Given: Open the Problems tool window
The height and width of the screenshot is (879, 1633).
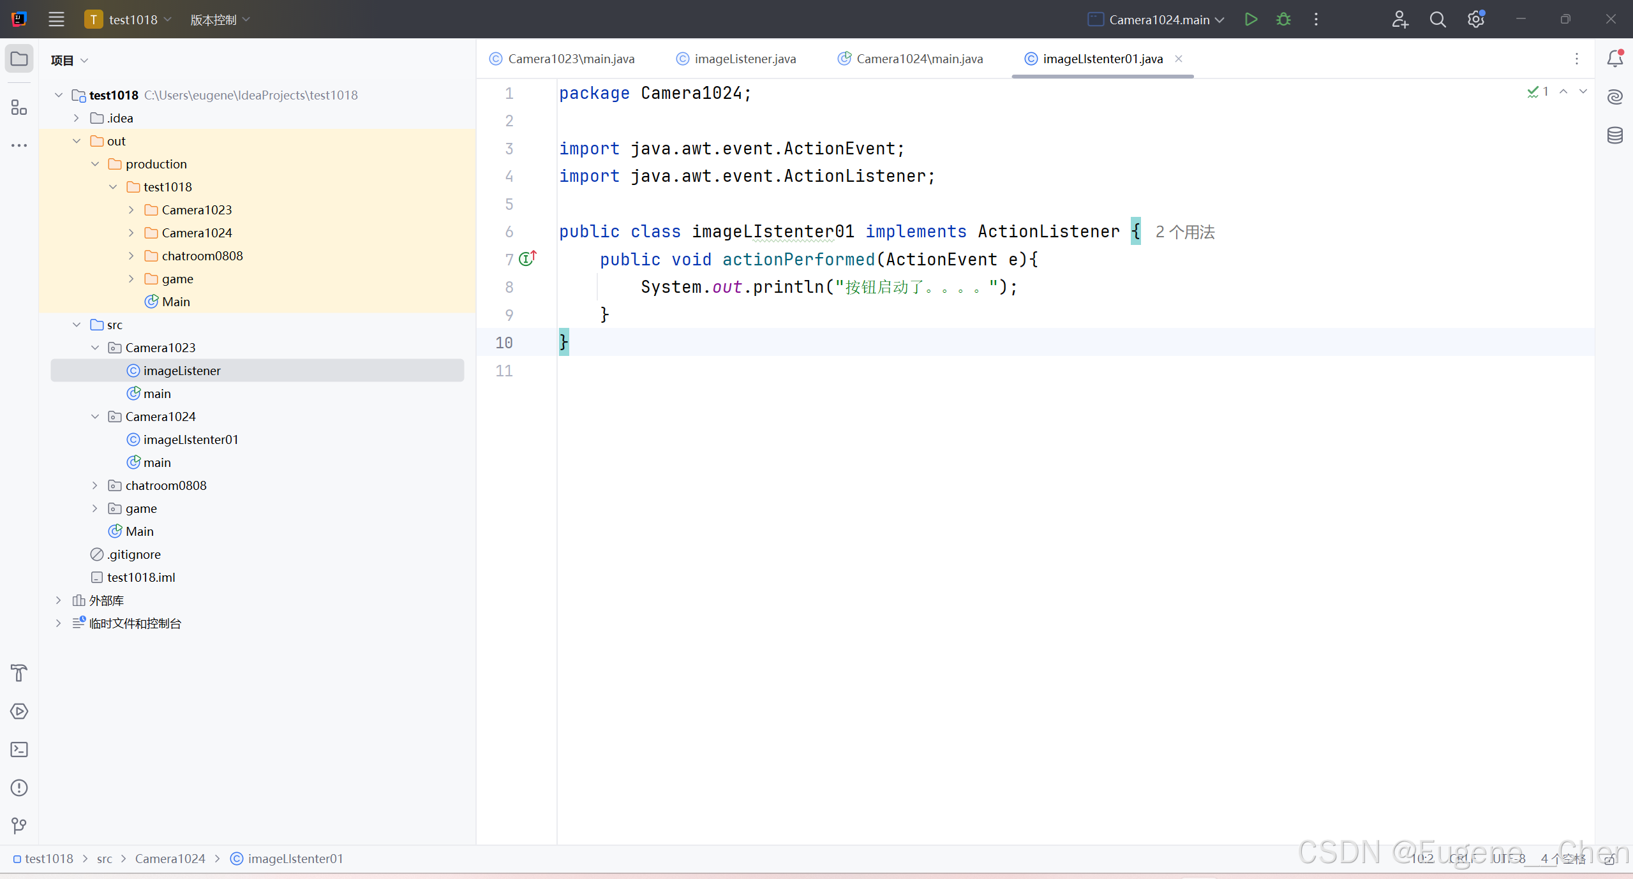Looking at the screenshot, I should tap(19, 788).
